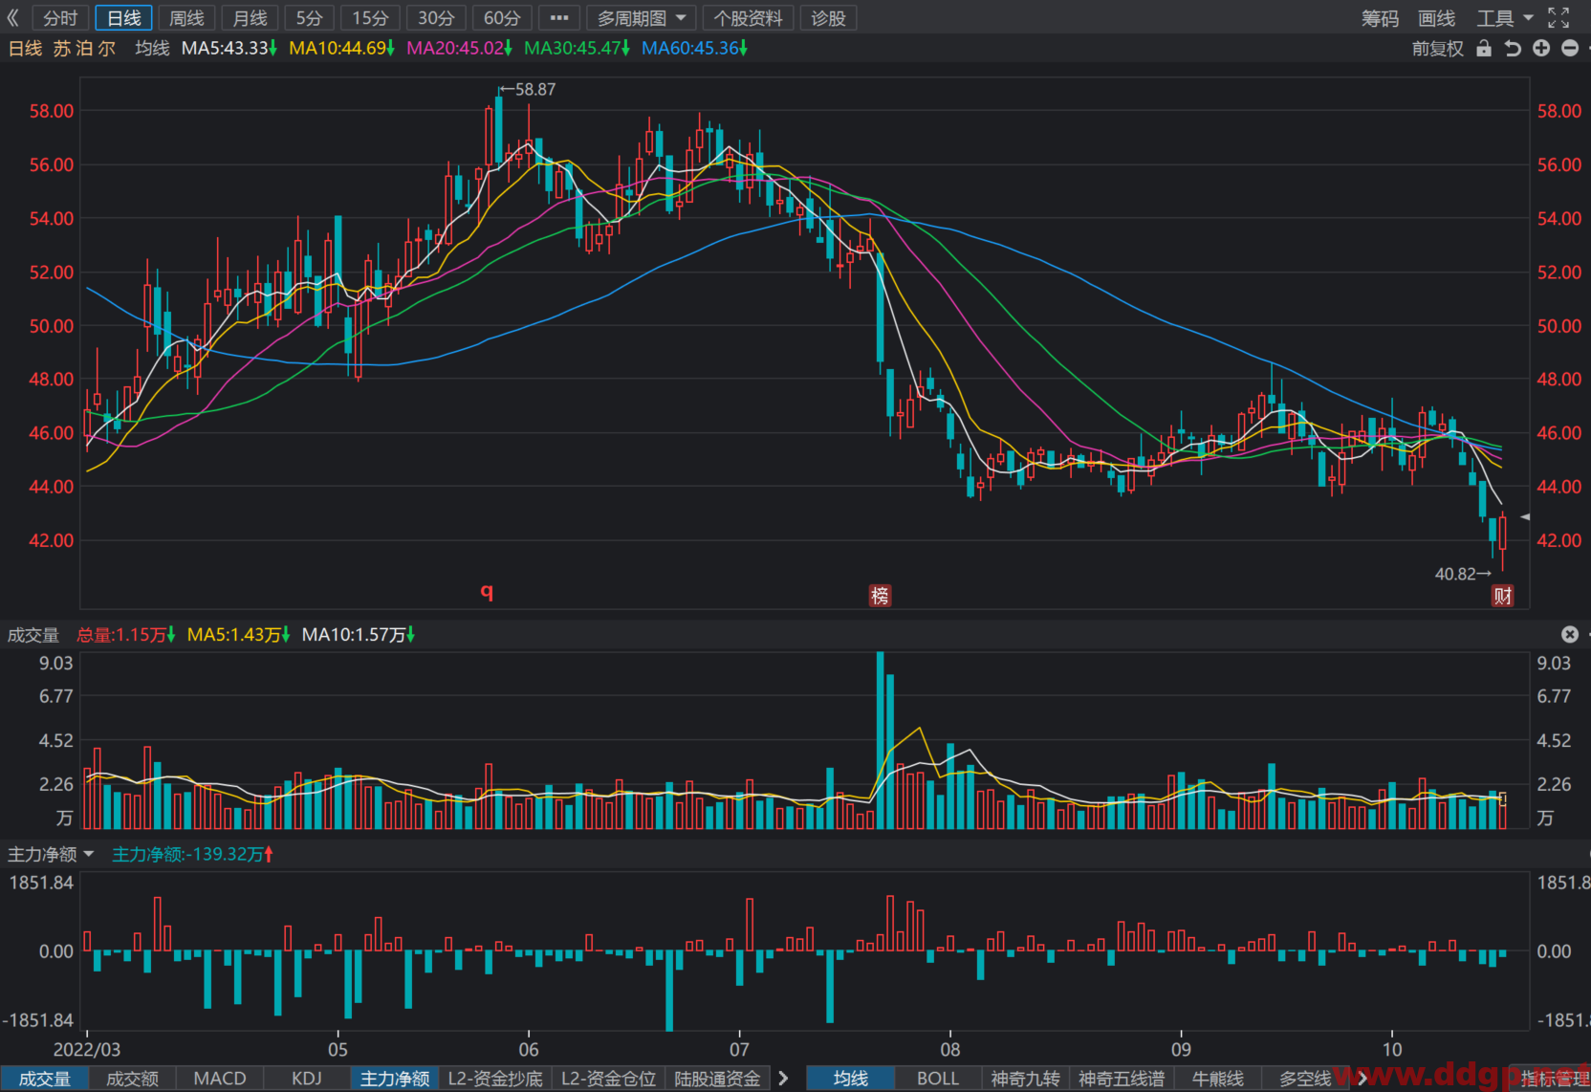Click the red 榜 marker on chart
Screen dimensions: 1591x1092
click(880, 596)
